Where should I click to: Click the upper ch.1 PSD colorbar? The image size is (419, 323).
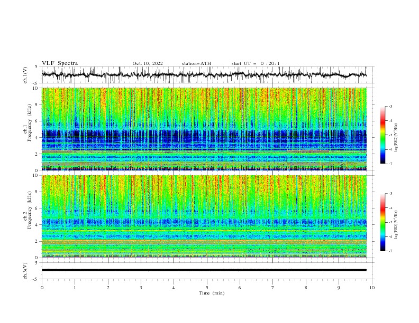click(x=382, y=135)
